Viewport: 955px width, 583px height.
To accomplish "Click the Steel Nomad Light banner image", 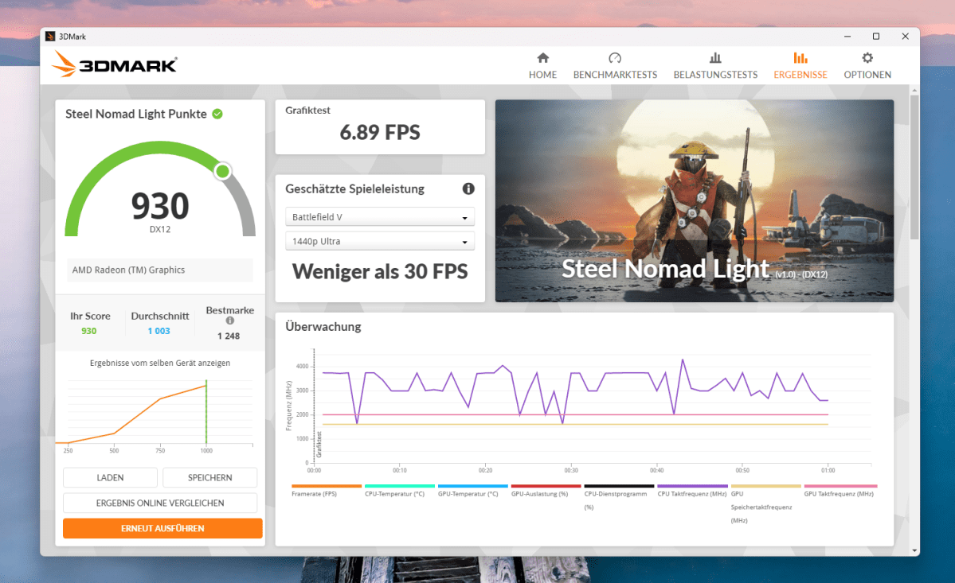I will 695,200.
